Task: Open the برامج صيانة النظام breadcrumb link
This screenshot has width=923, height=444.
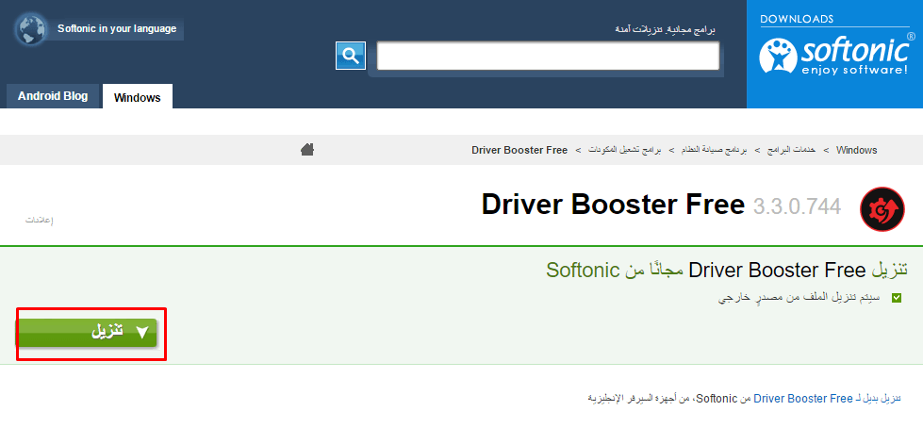Action: [714, 150]
